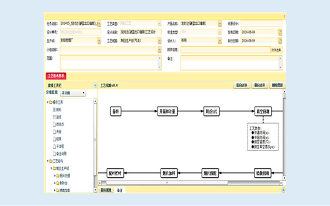The image size is (330, 206).
Task: Open the 执行日期 calendar picker icon
Action: [280, 41]
